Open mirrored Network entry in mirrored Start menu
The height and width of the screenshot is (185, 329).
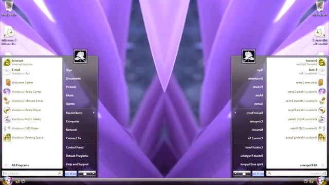(258, 129)
